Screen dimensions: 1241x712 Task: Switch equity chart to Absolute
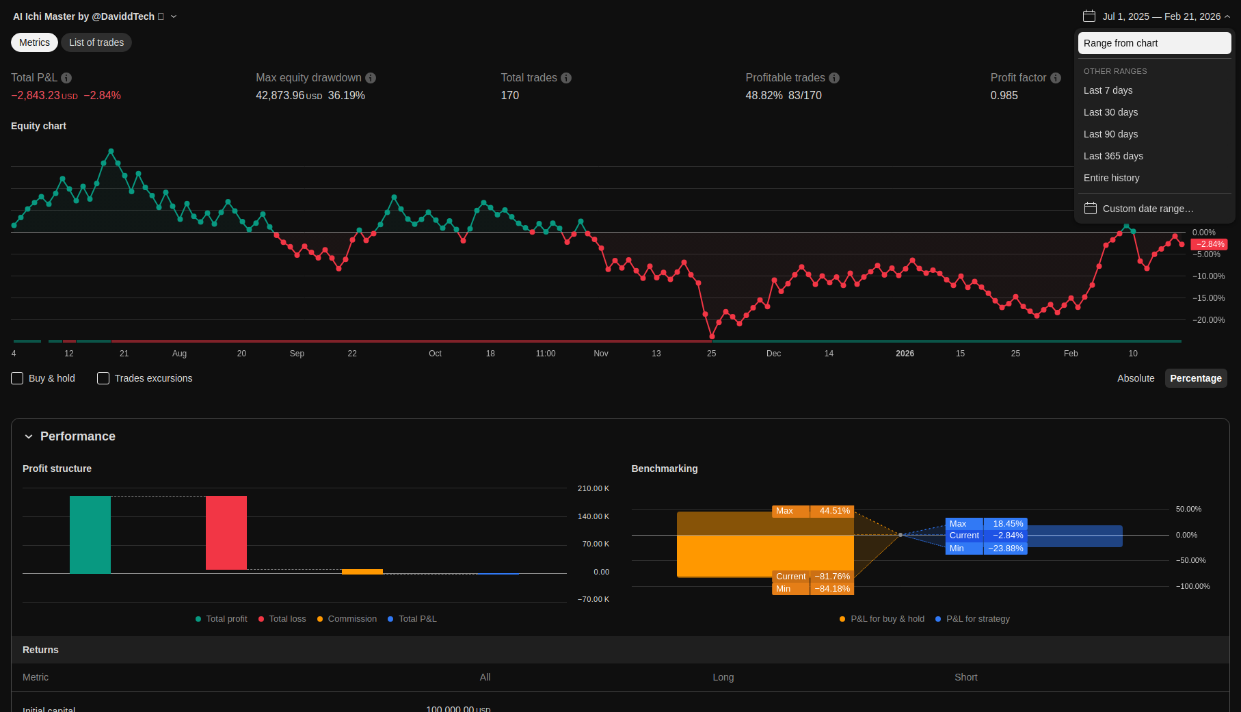pos(1136,378)
